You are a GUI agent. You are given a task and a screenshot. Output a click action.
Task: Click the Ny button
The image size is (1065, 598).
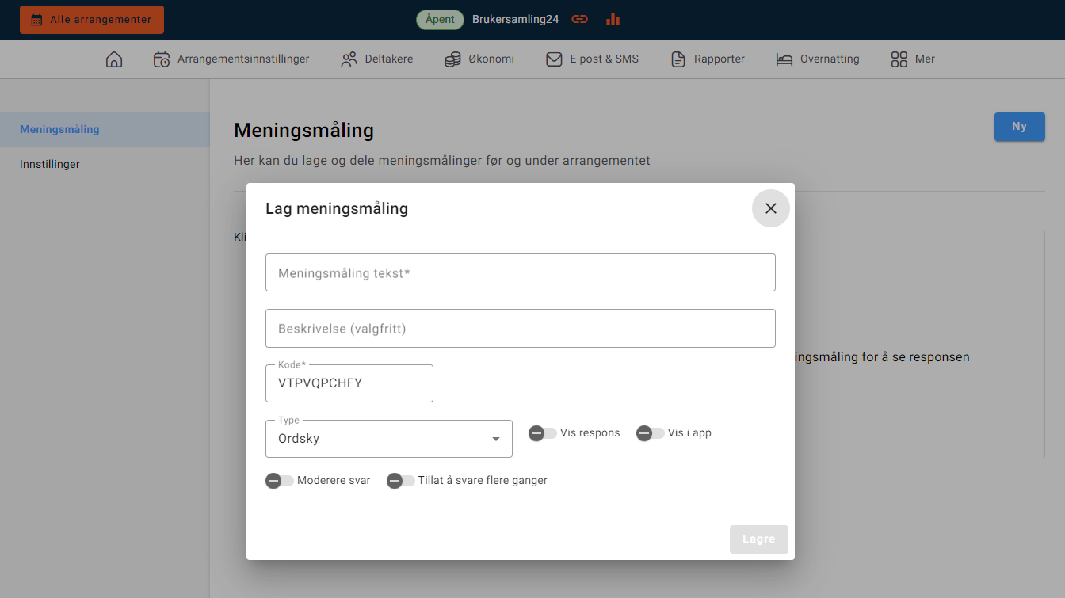coord(1020,127)
